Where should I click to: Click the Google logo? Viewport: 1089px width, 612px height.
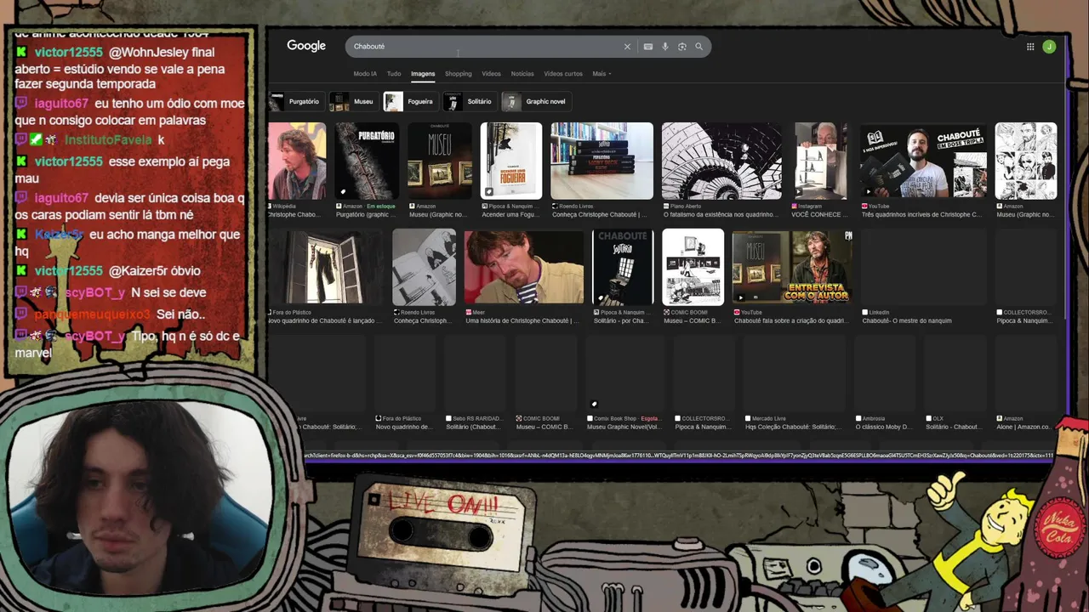[x=306, y=46]
